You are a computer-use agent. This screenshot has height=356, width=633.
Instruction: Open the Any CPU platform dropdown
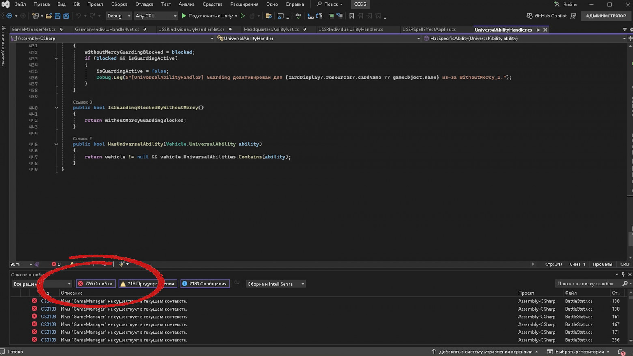[x=156, y=16]
